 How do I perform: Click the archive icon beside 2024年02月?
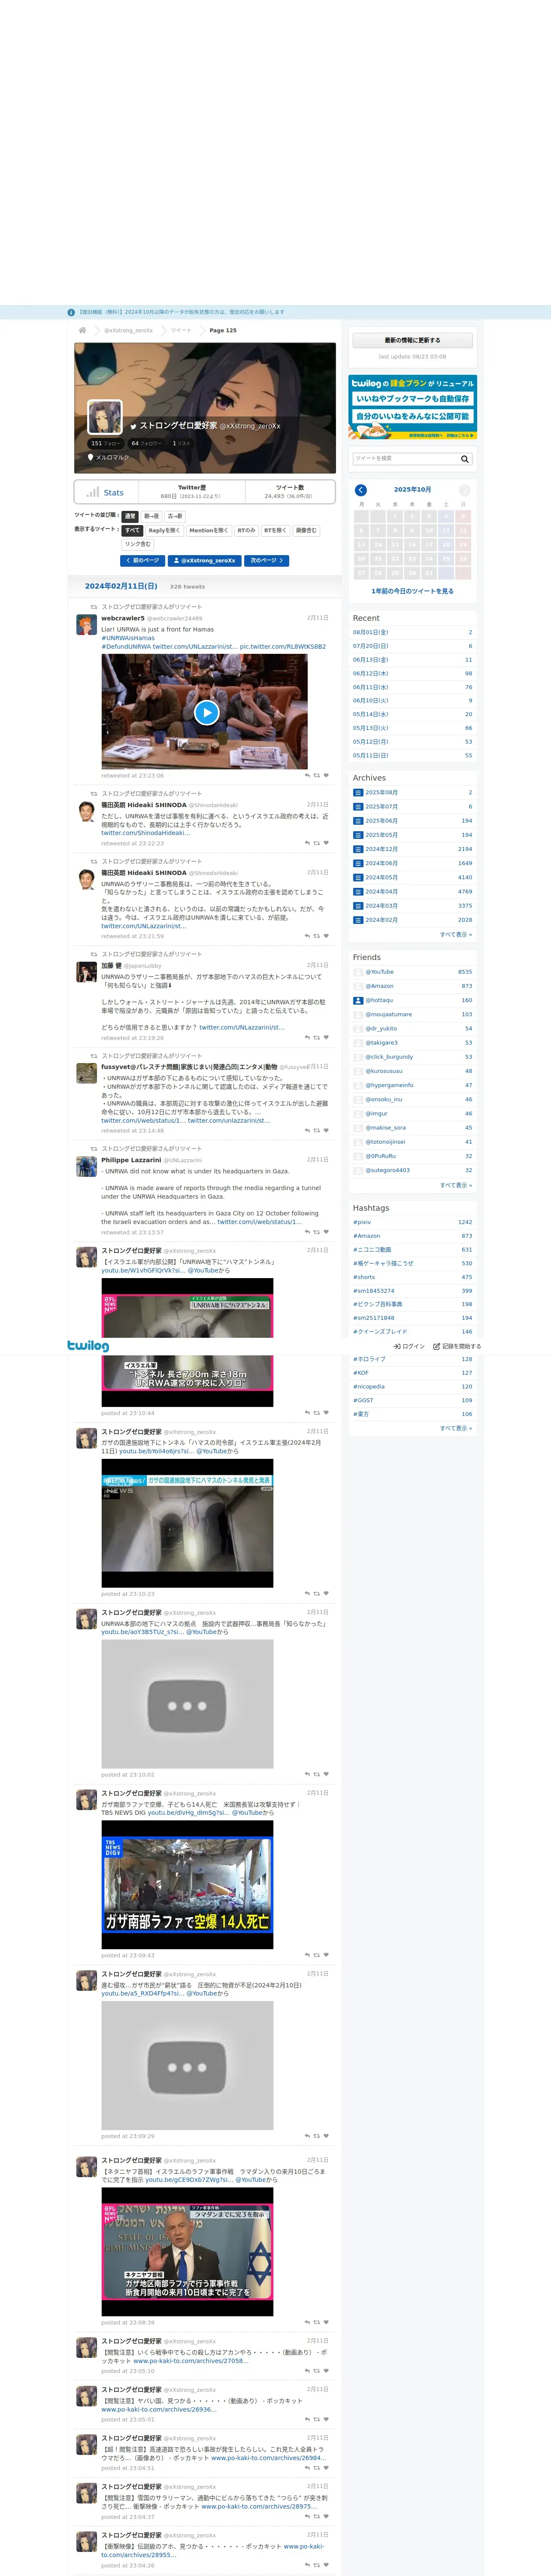point(358,920)
